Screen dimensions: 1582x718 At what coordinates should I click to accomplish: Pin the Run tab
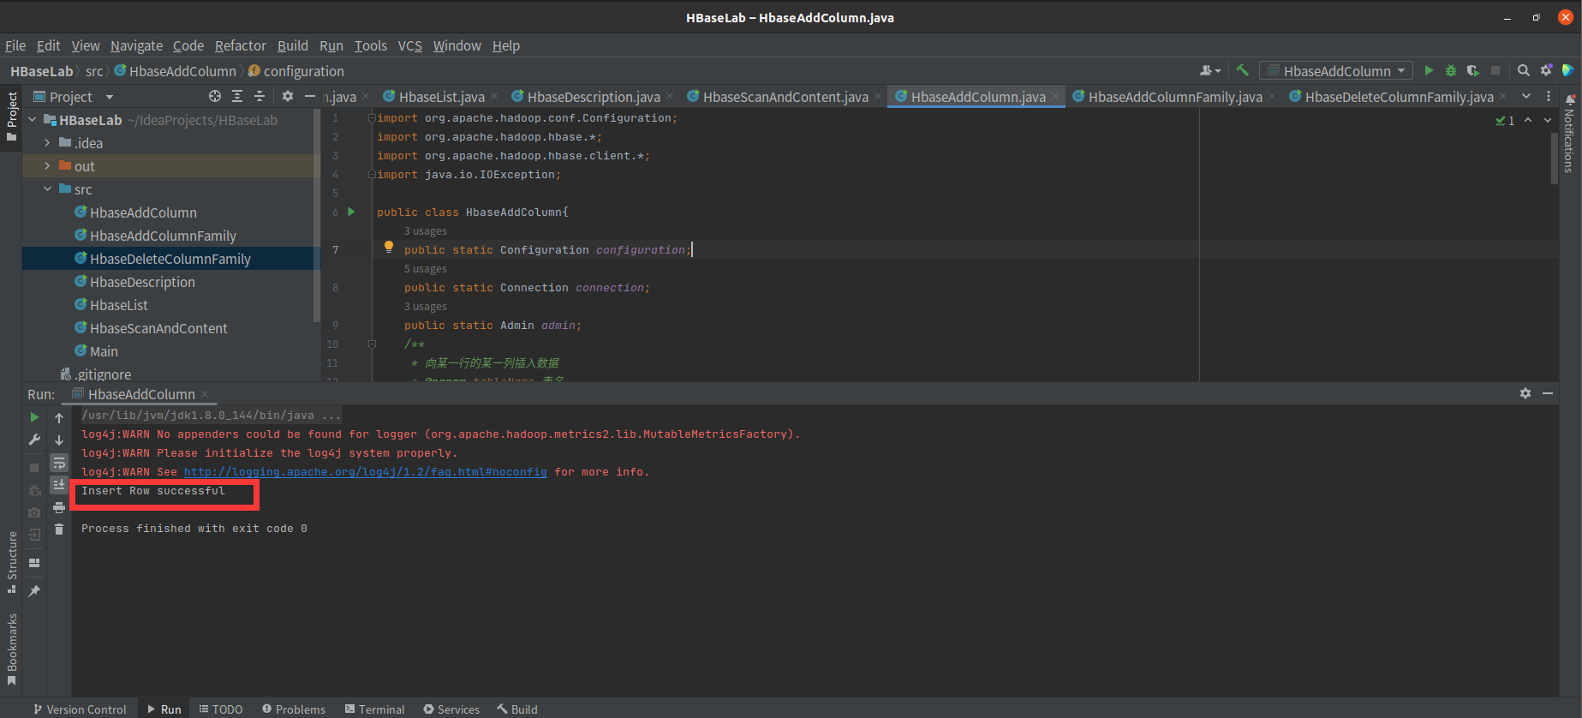click(34, 591)
